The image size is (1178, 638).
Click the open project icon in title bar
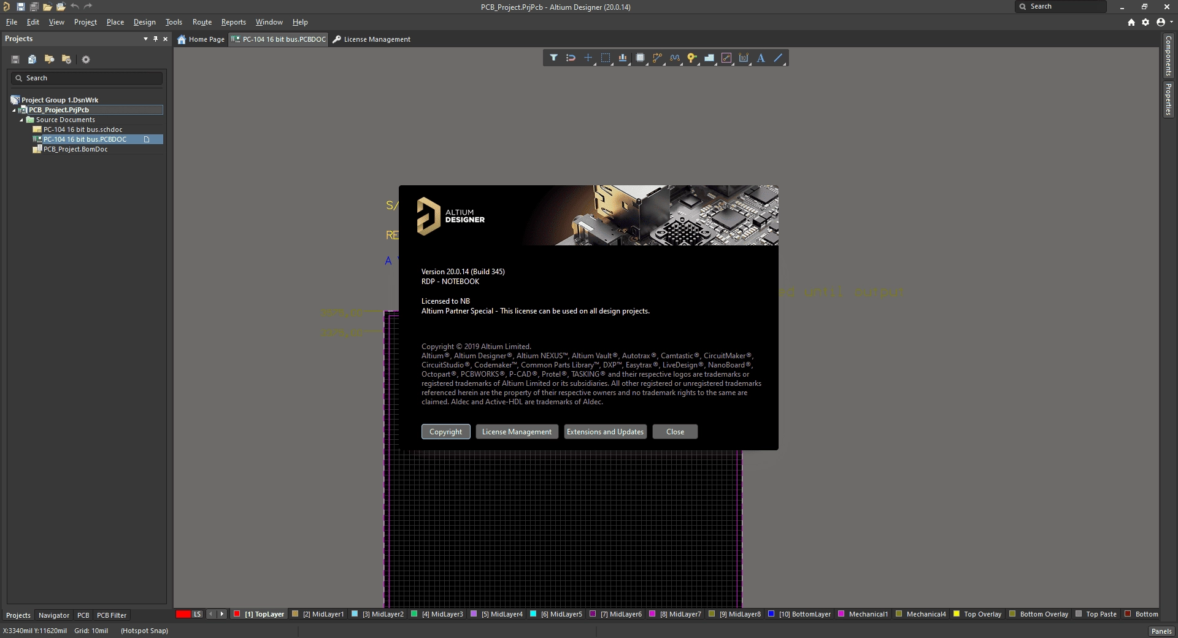point(61,7)
